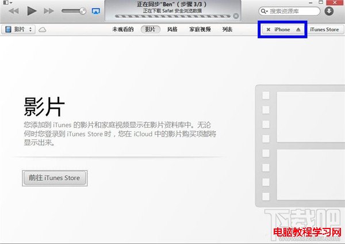This screenshot has height=244, width=345.
Task: Skip ahead with the fast-forward button
Action: [x=49, y=11]
